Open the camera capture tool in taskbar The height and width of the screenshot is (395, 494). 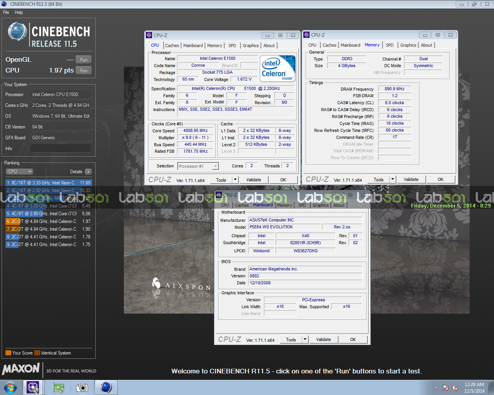point(82,387)
